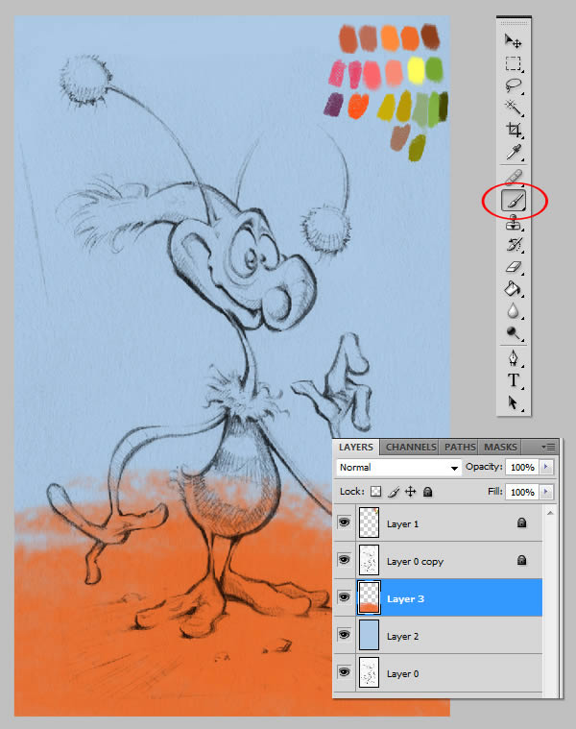Click Layer 0 copy lock icon
The height and width of the screenshot is (729, 576).
pos(521,560)
